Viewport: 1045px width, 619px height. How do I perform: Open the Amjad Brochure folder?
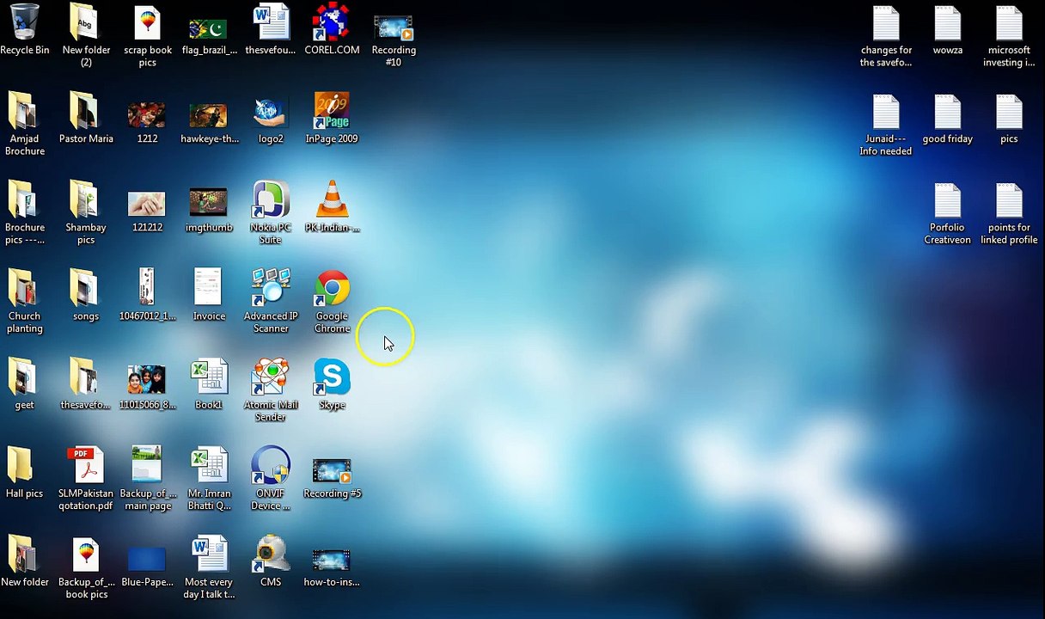pyautogui.click(x=24, y=112)
